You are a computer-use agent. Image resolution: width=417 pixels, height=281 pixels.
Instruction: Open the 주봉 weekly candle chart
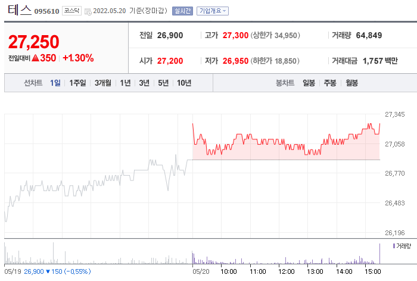click(330, 83)
